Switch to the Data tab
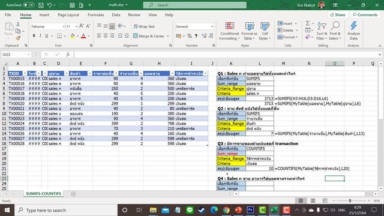 coord(116,14)
